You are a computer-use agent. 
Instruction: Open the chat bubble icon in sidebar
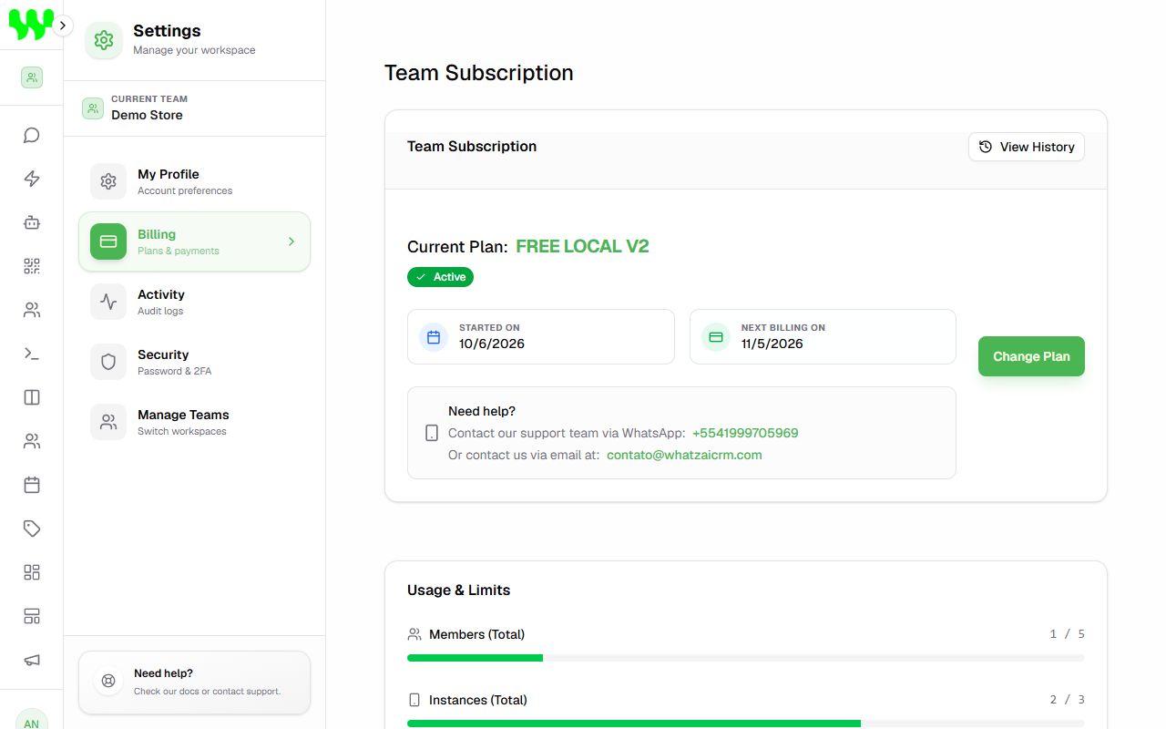[32, 135]
